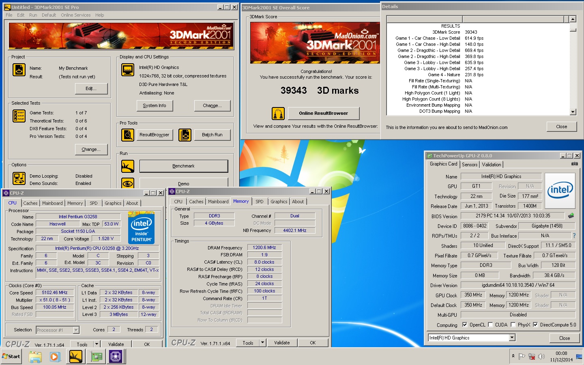Click the 3DMark2001 title bar app icon

pyautogui.click(x=7, y=7)
